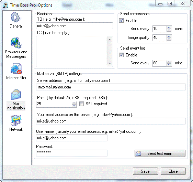Click the Save button
The width and height of the screenshot is (193, 182).
point(145,171)
